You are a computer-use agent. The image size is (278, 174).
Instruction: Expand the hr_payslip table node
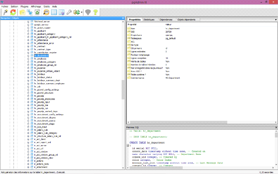point(28,96)
